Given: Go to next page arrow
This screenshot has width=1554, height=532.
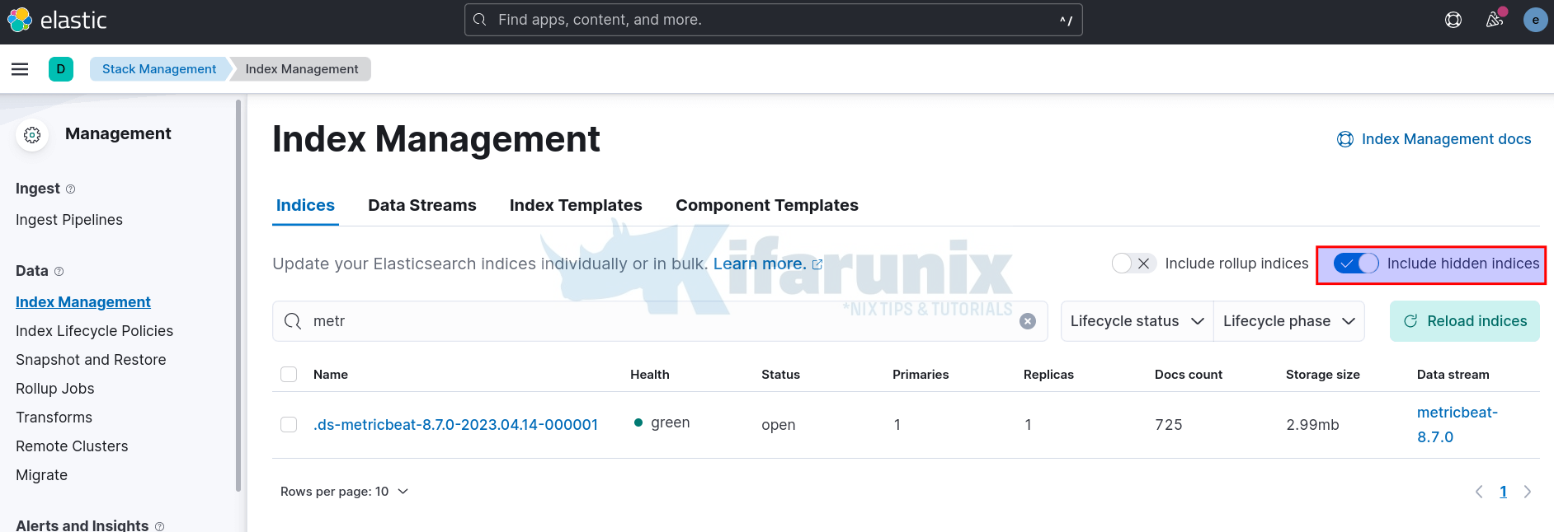Looking at the screenshot, I should (1528, 492).
